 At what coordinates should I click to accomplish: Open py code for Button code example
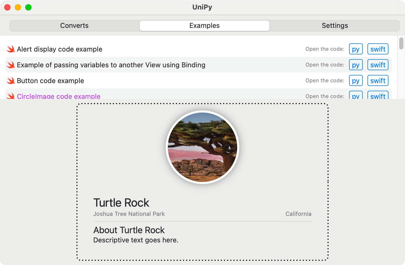click(x=356, y=81)
